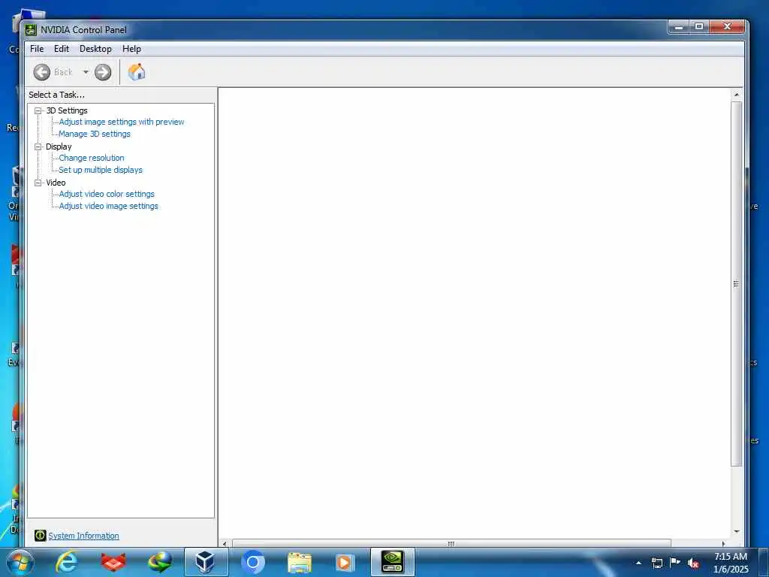Click the System Information icon
The width and height of the screenshot is (769, 577).
41,535
